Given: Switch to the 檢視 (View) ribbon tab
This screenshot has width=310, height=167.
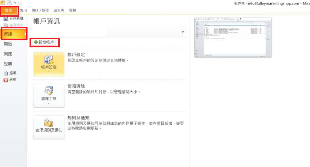Looking at the screenshot, I should (x=73, y=10).
